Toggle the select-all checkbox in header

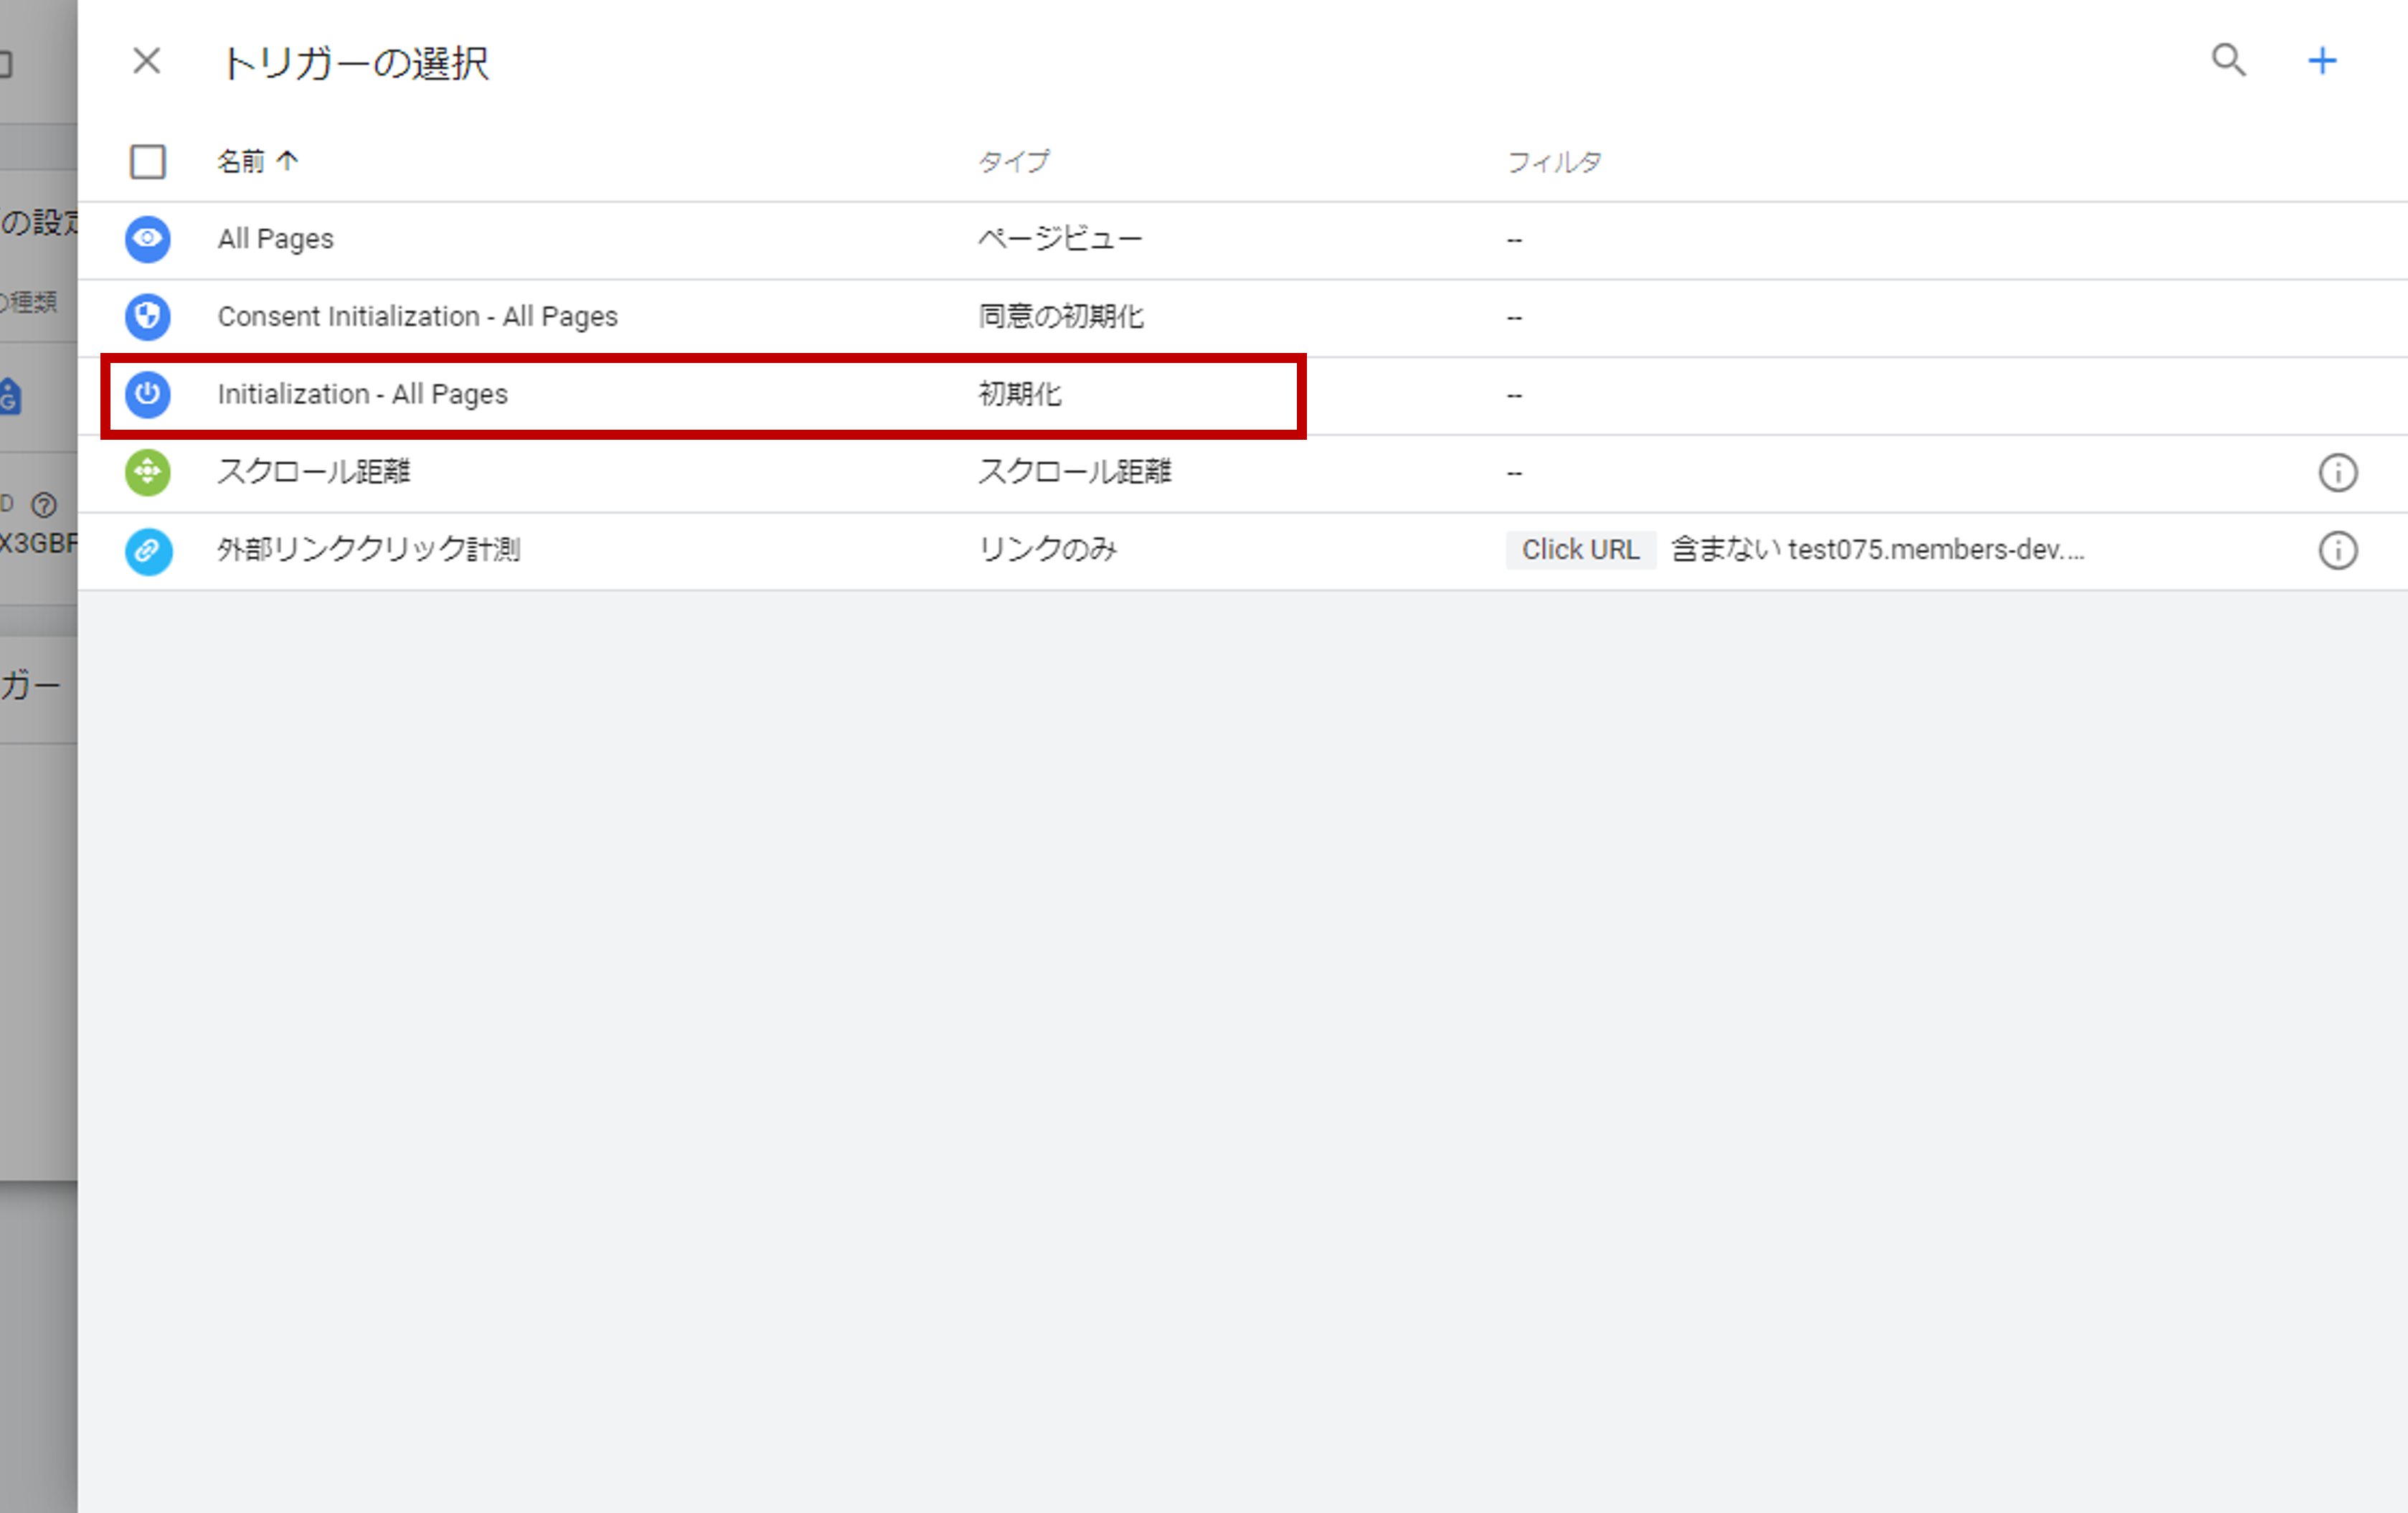tap(147, 161)
